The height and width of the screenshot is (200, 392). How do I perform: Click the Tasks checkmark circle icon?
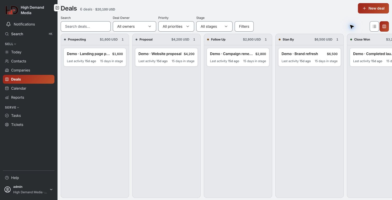[x=7, y=116]
